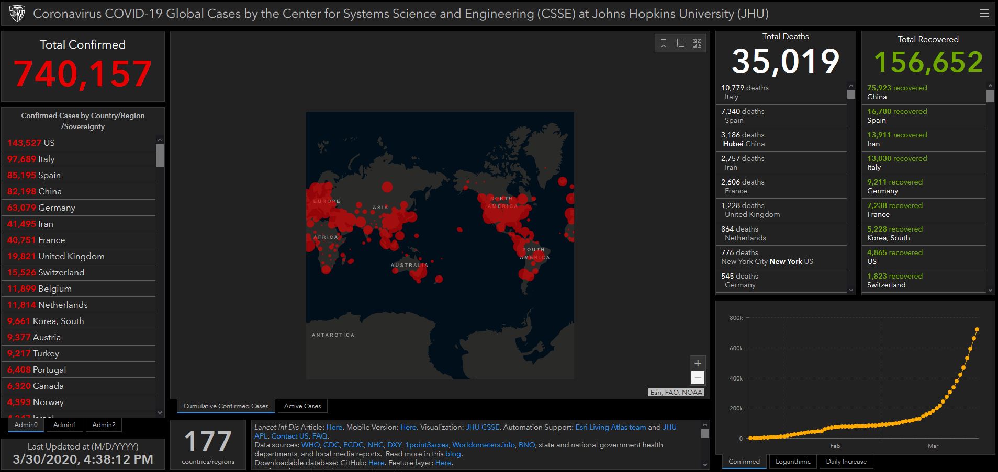The height and width of the screenshot is (472, 998).
Task: Open the Lancet article Here link
Action: [x=334, y=427]
